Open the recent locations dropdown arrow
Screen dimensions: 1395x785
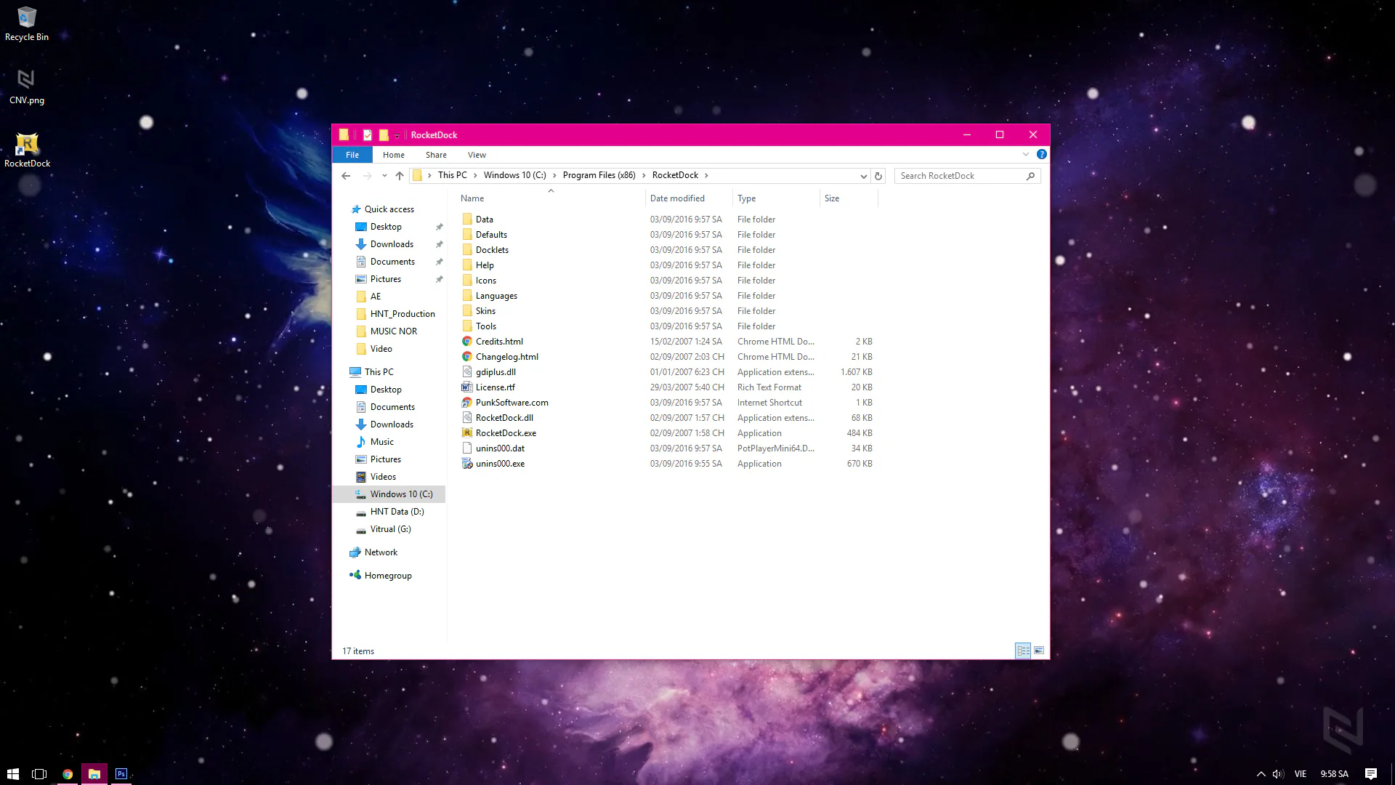tap(384, 176)
